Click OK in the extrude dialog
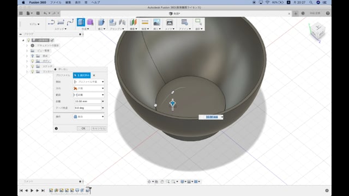The height and width of the screenshot is (196, 349). (83, 128)
